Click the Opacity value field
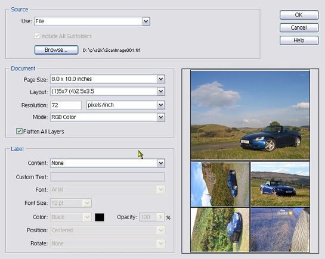 148,217
